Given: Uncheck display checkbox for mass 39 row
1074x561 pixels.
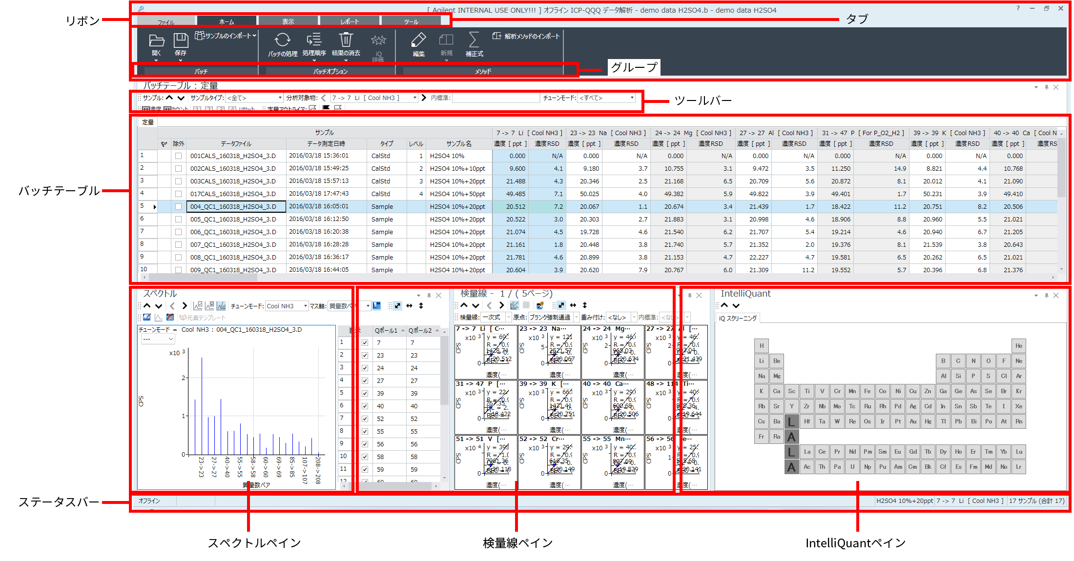Looking at the screenshot, I should (x=365, y=394).
